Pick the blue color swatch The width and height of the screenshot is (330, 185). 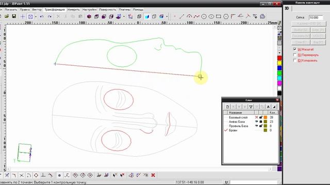click(279, 68)
